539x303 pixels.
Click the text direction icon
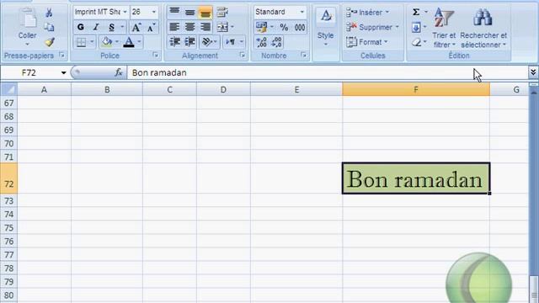tap(230, 42)
